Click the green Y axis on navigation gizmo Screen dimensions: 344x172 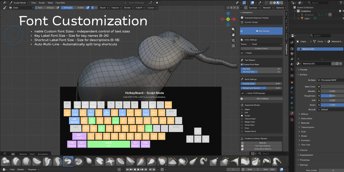pyautogui.click(x=228, y=19)
